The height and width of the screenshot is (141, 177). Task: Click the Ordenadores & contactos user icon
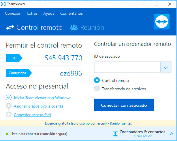point(115,134)
